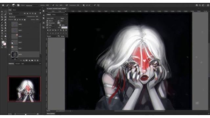Switch to the History tab beside Navigator

pyautogui.click(x=18, y=64)
